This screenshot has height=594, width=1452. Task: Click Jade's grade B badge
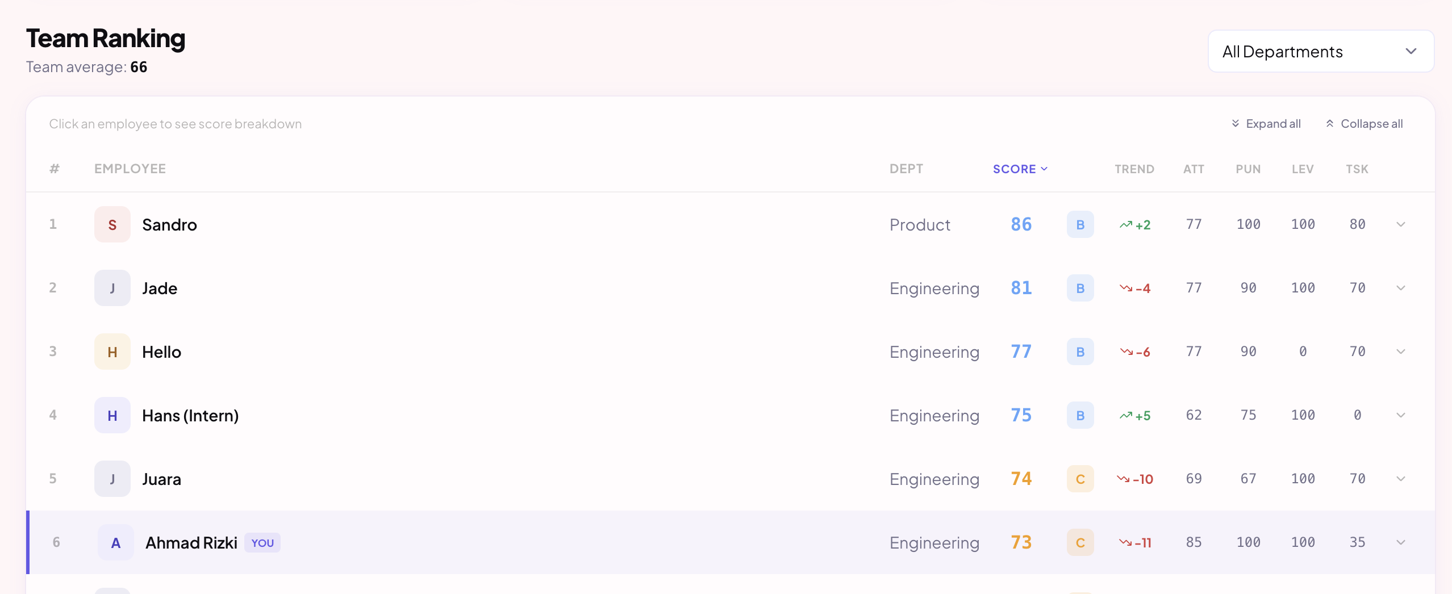pos(1080,288)
